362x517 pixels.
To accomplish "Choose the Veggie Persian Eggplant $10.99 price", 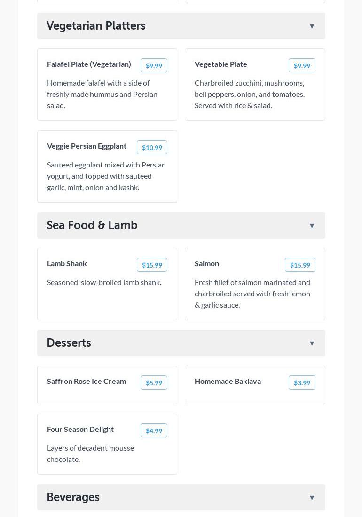I will tap(152, 147).
